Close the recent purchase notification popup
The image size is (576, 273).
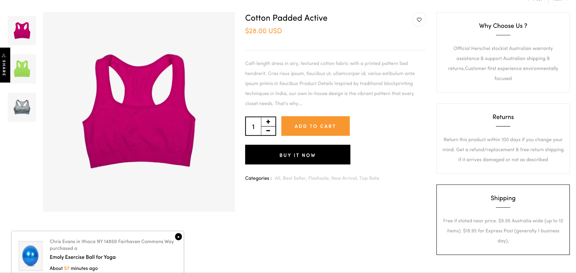178,237
